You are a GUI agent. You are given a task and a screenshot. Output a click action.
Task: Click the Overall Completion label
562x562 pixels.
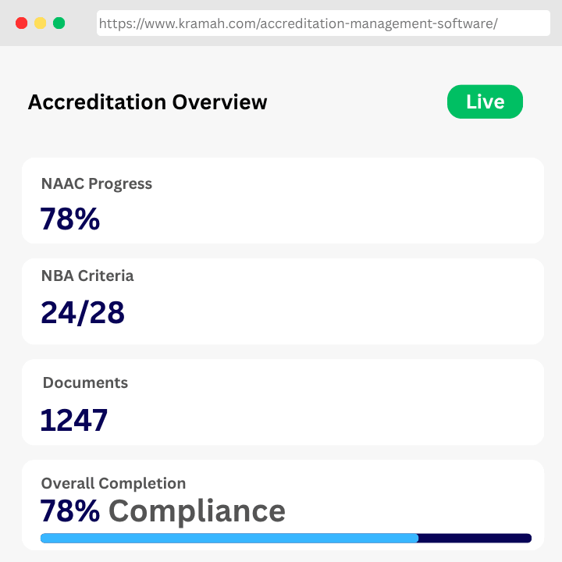coord(113,483)
